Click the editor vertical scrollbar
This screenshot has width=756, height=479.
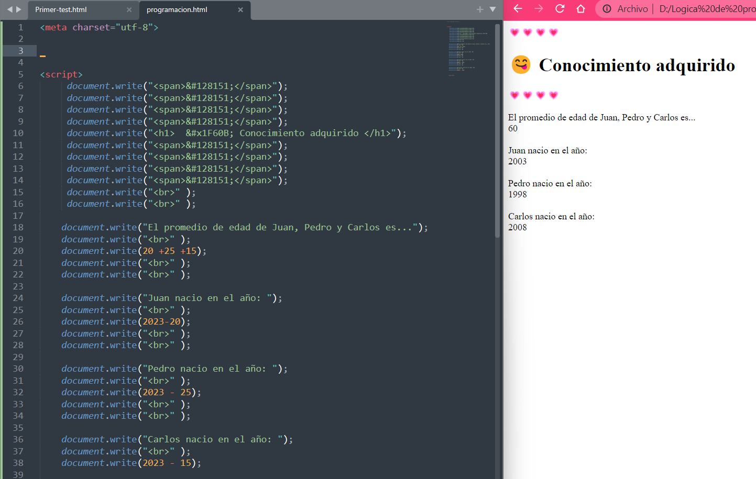pyautogui.click(x=497, y=131)
